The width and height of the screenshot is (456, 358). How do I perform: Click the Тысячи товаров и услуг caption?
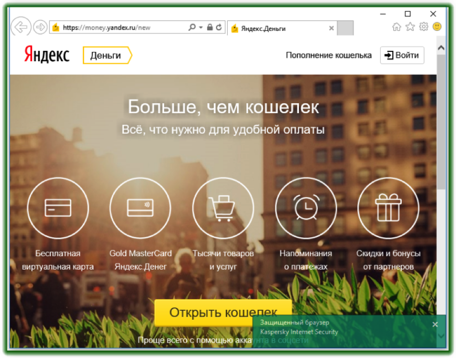click(223, 260)
